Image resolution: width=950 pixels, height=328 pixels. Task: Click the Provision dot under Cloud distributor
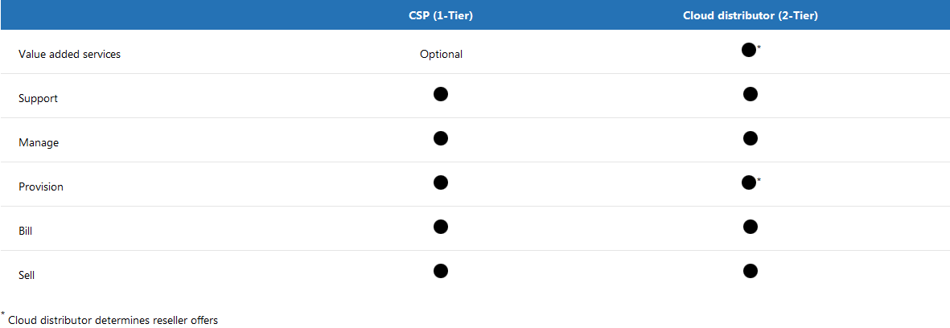tap(748, 182)
